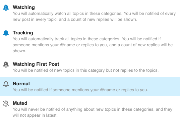Pick the Watching notification level option
This screenshot has width=180, height=121.
tap(90, 13)
